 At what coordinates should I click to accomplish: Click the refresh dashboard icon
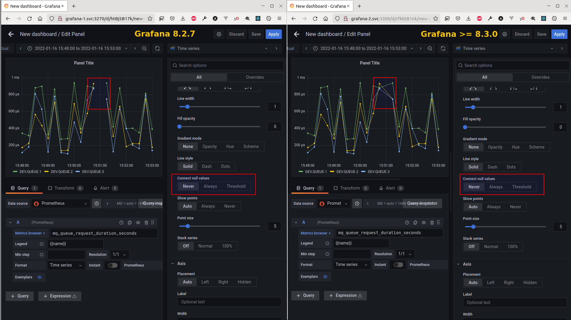point(157,48)
